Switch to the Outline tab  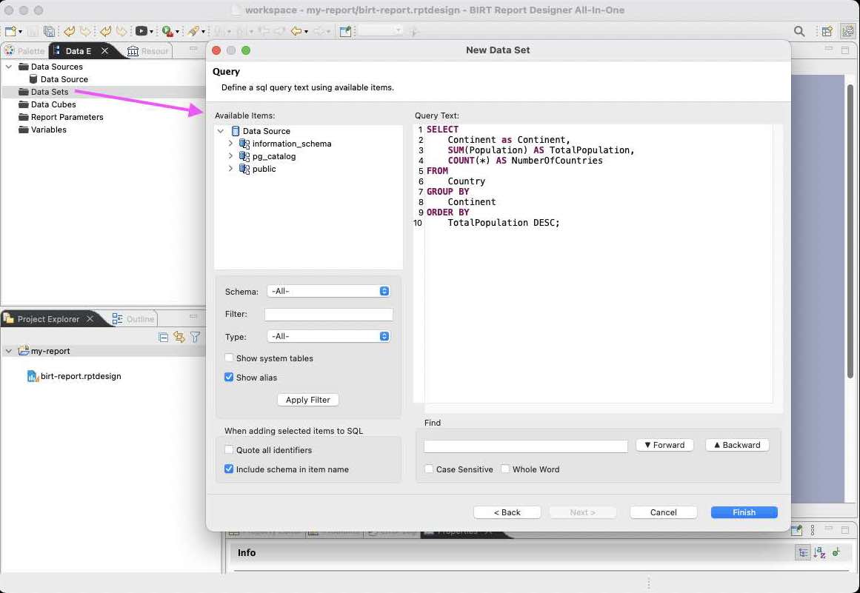(x=133, y=319)
